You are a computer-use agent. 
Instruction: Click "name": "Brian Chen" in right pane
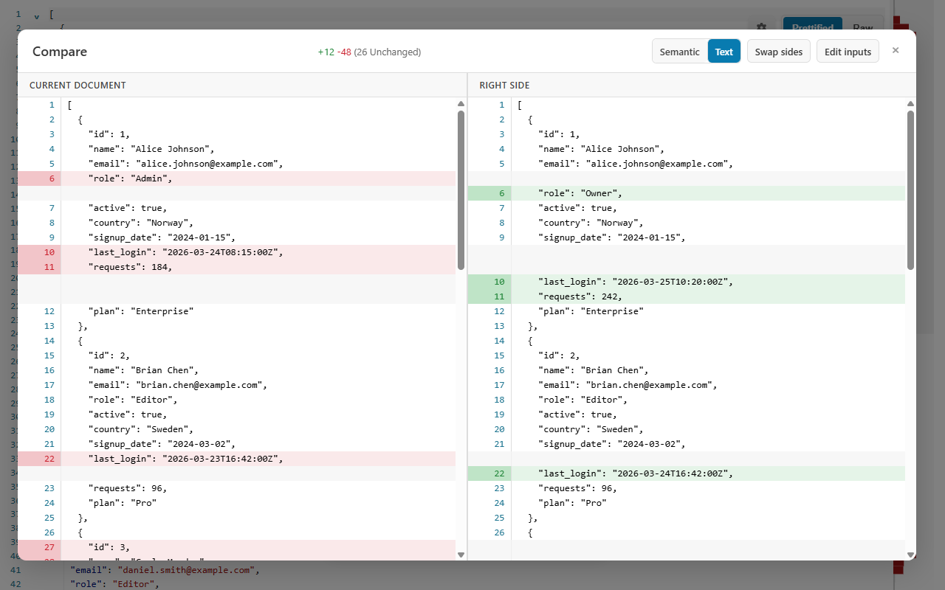(x=594, y=370)
